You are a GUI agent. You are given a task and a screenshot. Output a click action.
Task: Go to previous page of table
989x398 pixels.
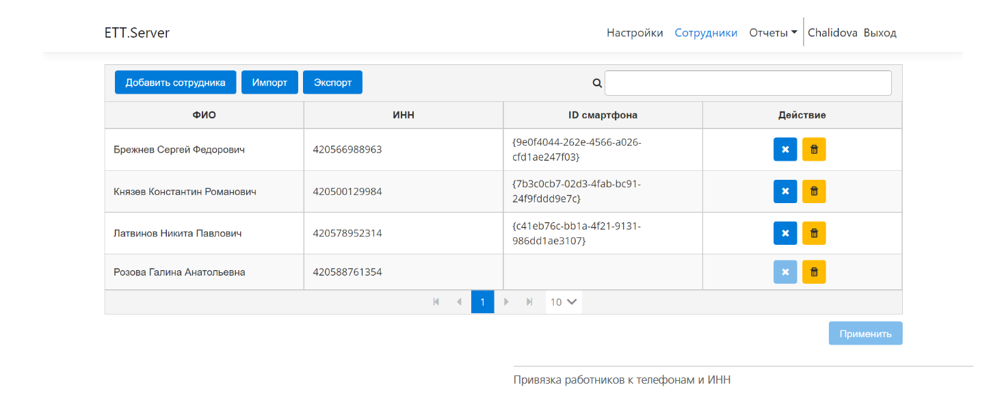460,302
